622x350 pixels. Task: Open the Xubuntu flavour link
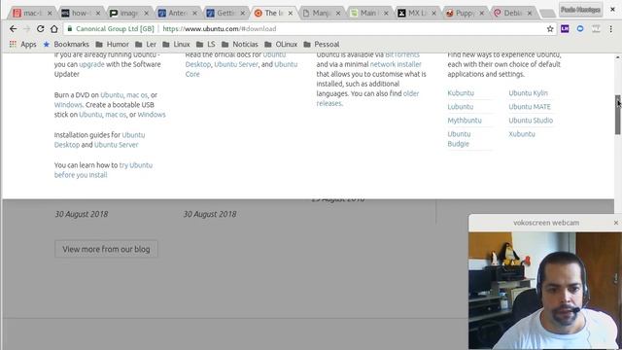click(x=522, y=134)
